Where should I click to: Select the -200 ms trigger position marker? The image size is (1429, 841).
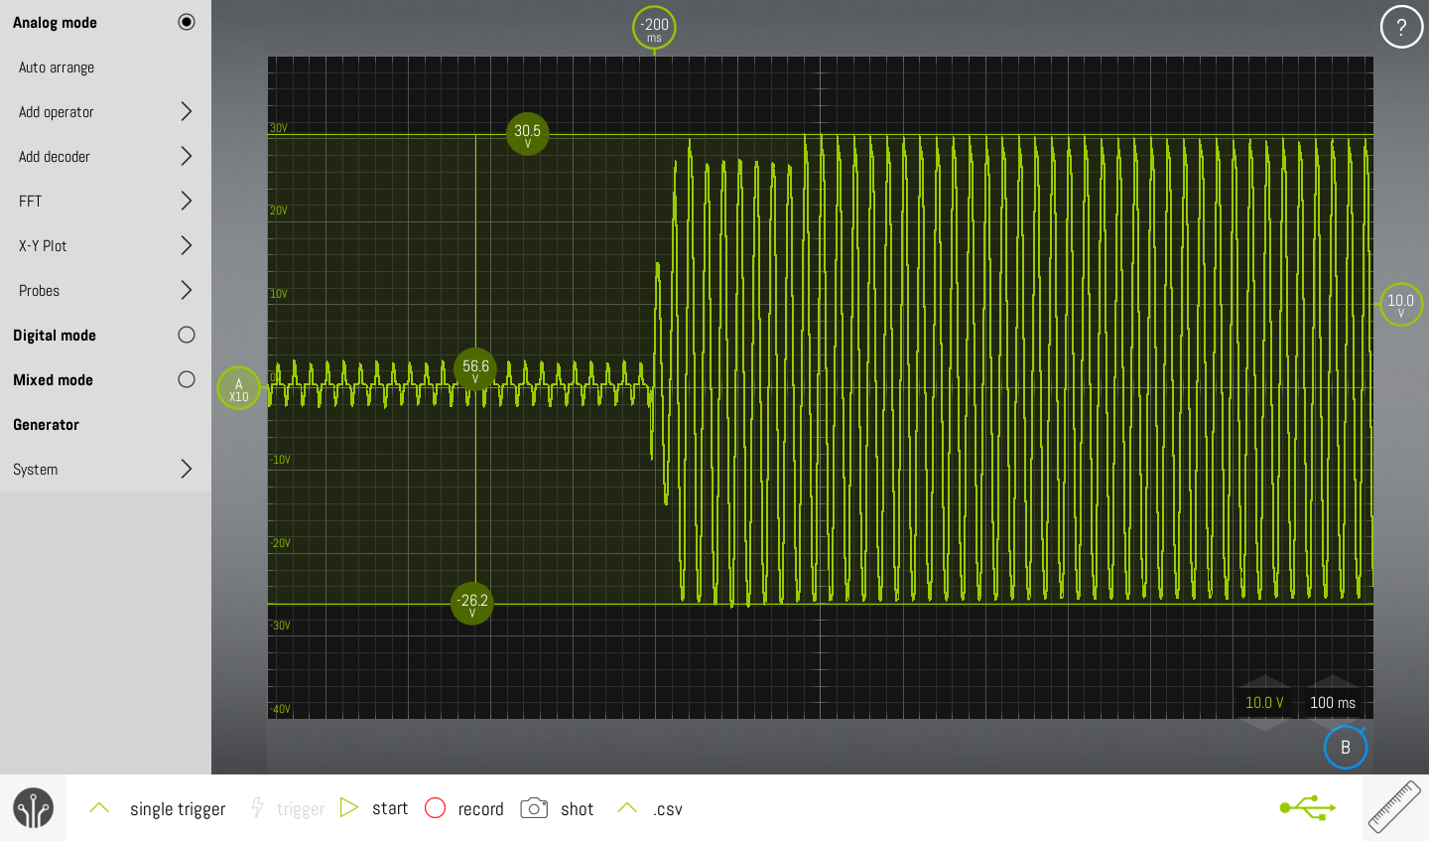(654, 28)
